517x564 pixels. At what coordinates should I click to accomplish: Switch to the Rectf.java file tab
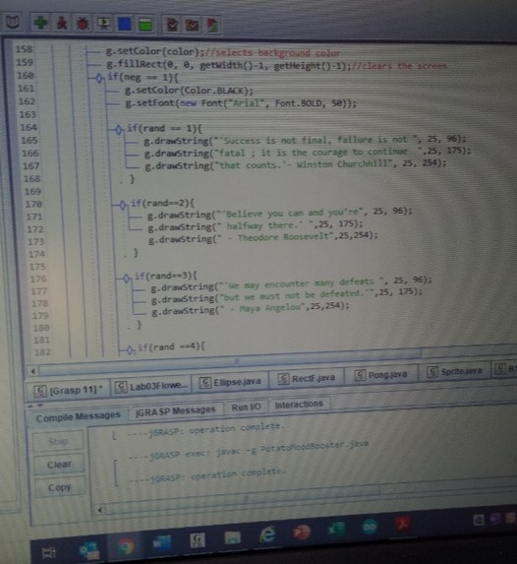[307, 378]
